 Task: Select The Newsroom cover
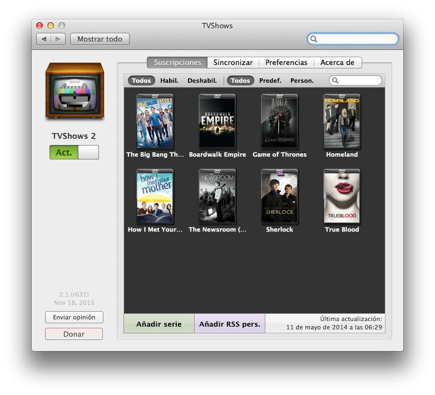coord(217,197)
